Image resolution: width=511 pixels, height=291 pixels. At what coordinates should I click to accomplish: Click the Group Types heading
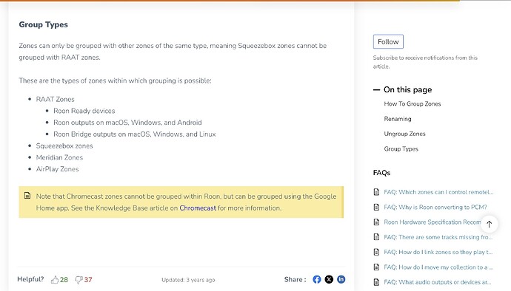point(44,24)
